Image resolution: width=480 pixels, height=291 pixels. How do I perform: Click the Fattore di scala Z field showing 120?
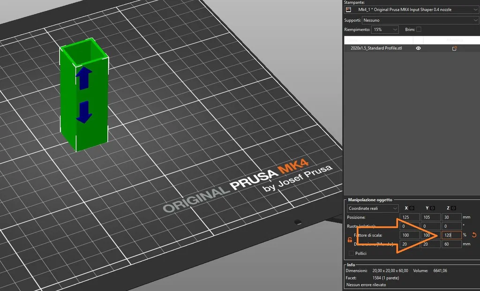point(451,235)
